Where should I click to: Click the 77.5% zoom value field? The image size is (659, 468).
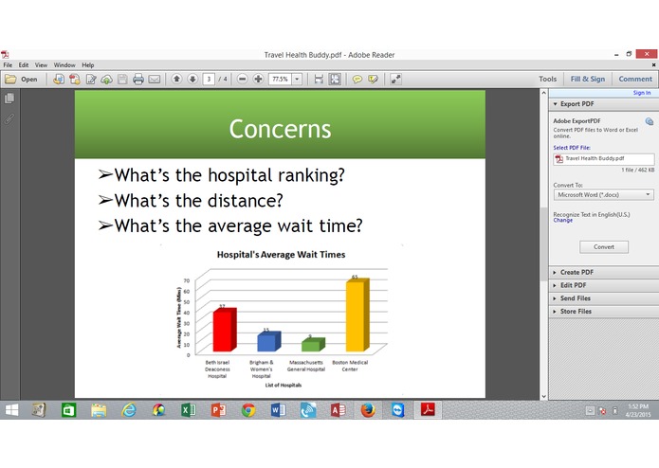(x=281, y=79)
